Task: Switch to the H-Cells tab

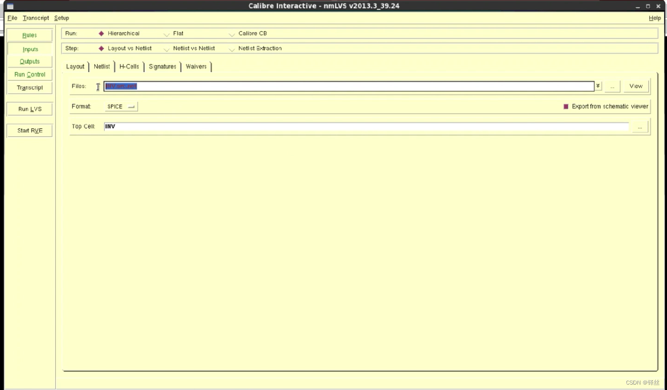Action: tap(129, 67)
